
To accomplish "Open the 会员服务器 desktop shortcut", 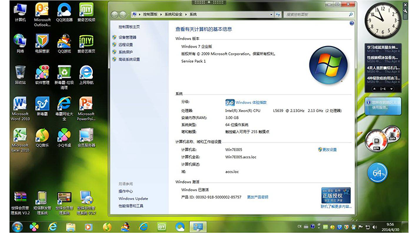I will (86, 138).
